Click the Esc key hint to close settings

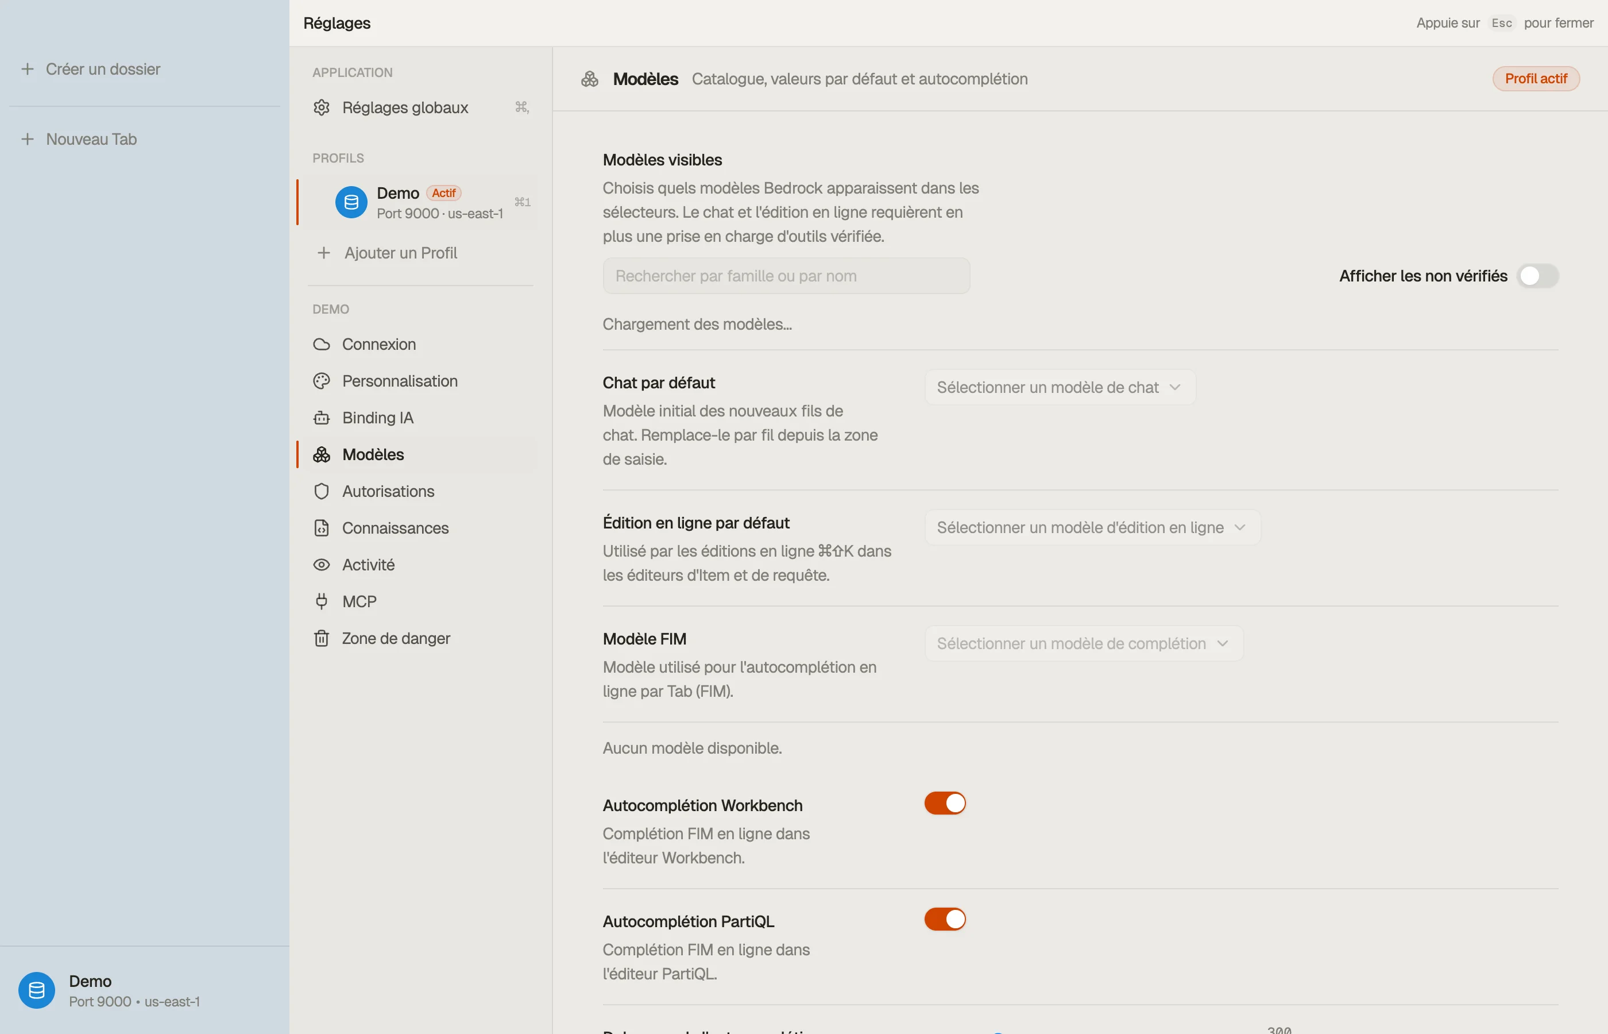tap(1501, 23)
